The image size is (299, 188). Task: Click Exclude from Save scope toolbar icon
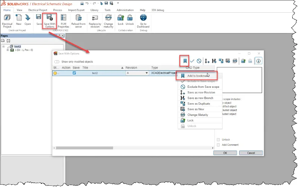pos(199,61)
